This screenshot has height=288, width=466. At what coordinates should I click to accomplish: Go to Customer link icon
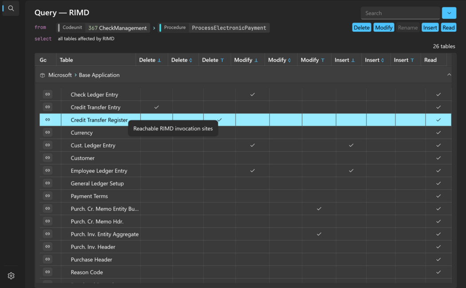click(47, 158)
